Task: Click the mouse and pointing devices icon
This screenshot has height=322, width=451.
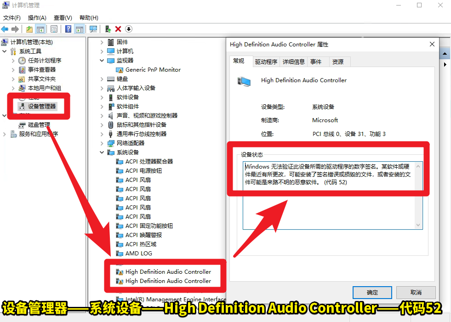Action: 111,125
